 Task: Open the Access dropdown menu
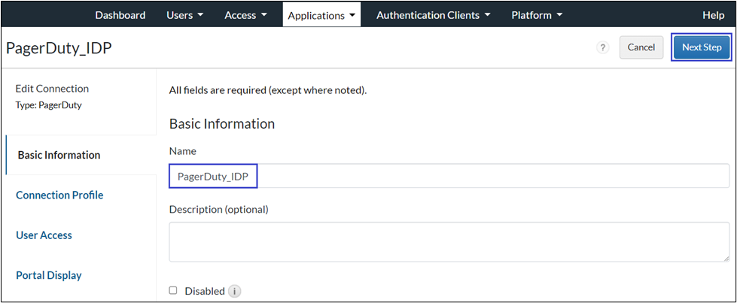247,15
